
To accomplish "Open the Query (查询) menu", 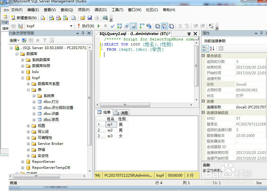I will click(67, 10).
